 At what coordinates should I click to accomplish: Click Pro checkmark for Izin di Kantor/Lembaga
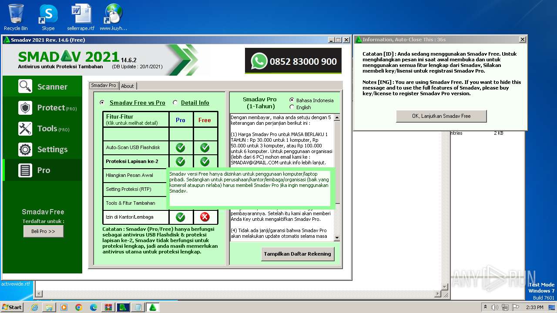tap(181, 217)
